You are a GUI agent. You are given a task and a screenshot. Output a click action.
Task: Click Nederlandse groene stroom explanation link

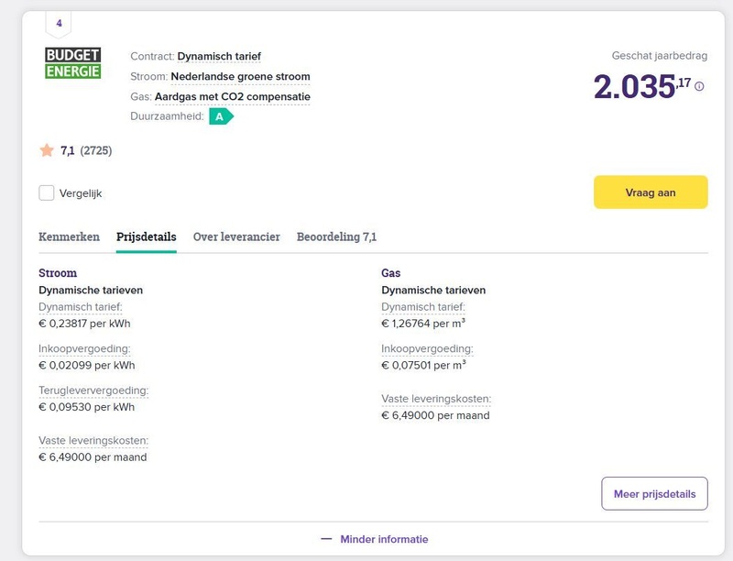point(240,76)
